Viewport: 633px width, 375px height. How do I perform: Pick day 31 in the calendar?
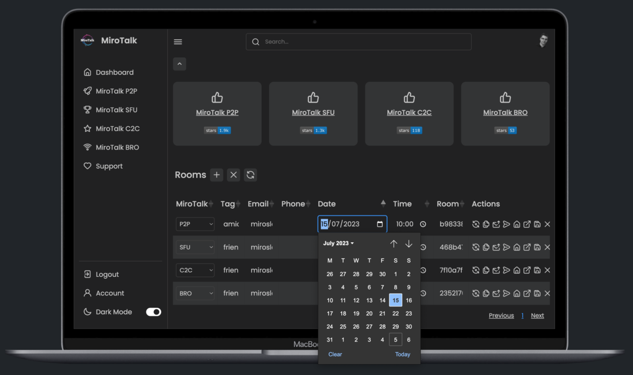[330, 339]
